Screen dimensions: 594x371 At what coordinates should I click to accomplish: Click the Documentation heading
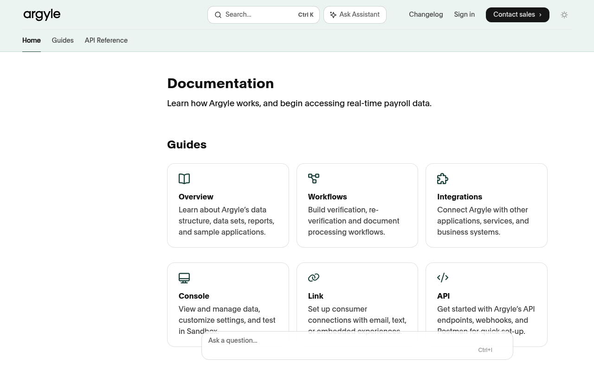(220, 83)
